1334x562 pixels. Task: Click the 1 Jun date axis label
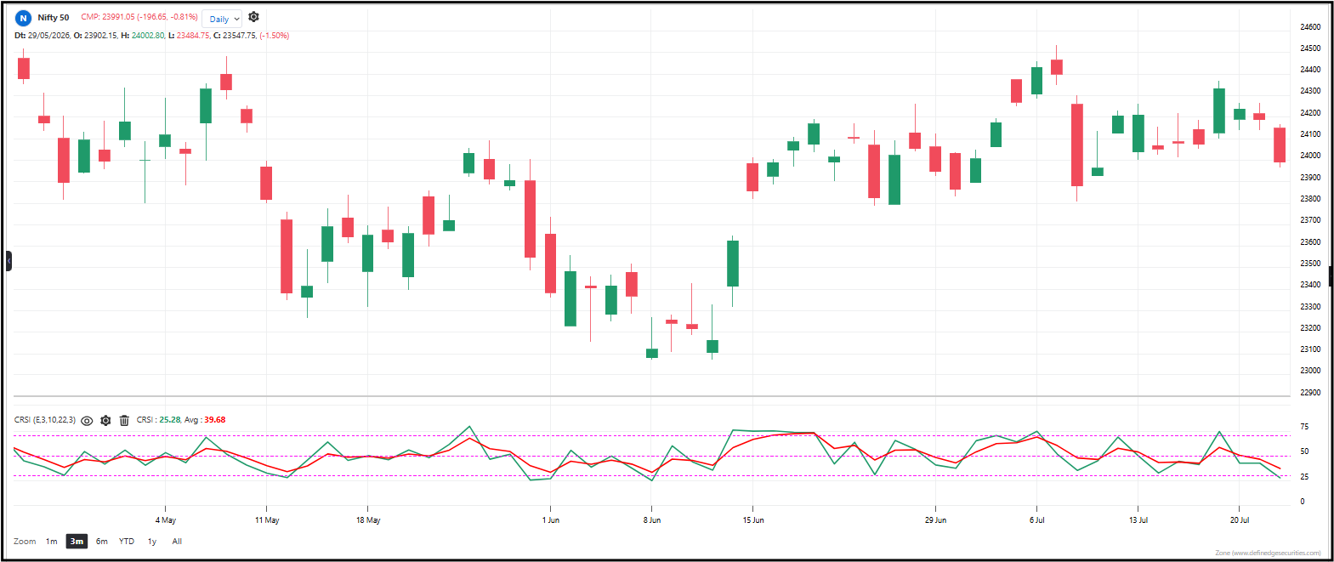pyautogui.click(x=551, y=520)
